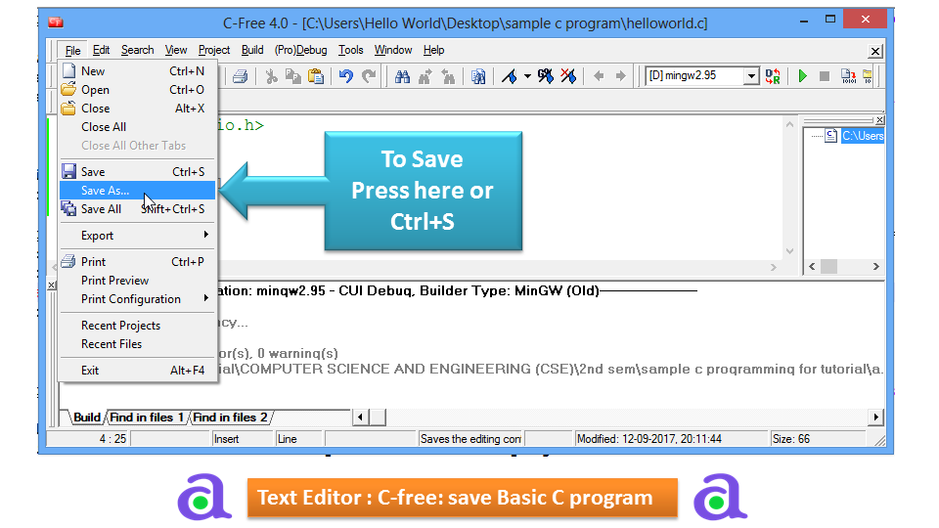
Task: Expand the Export submenu
Action: coord(138,236)
